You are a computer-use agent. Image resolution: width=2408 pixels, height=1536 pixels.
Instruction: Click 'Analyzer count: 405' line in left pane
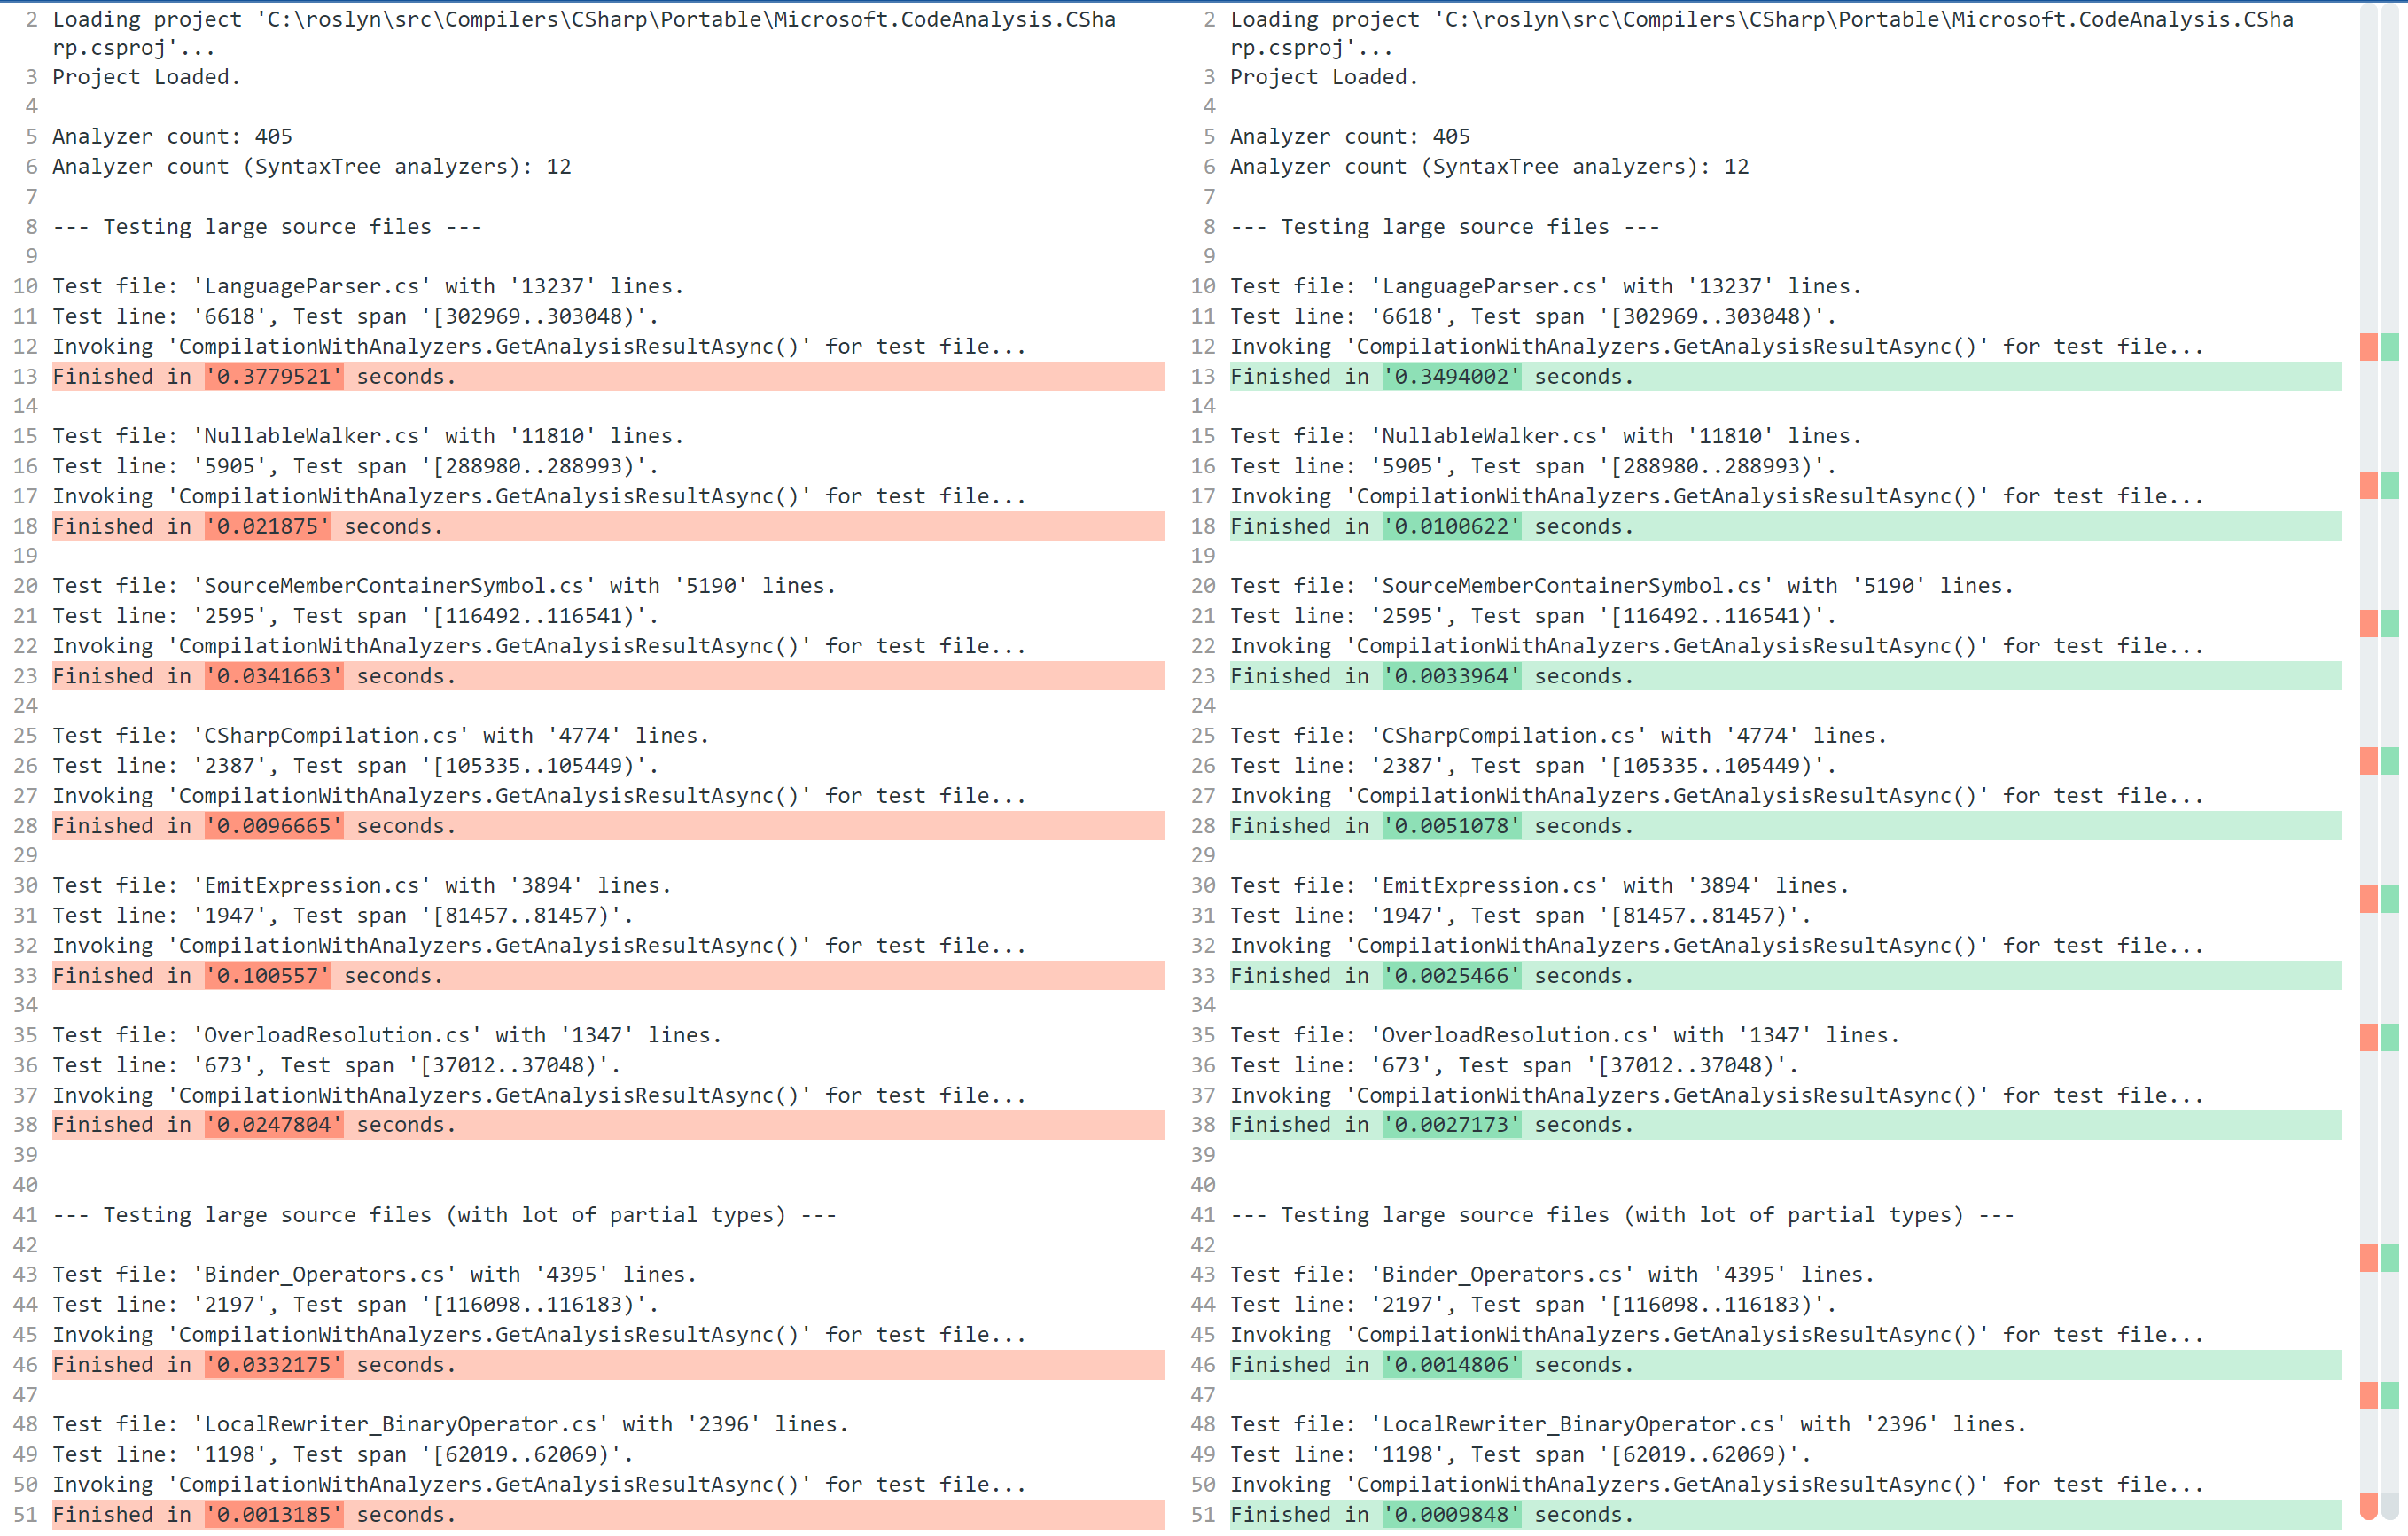172,137
